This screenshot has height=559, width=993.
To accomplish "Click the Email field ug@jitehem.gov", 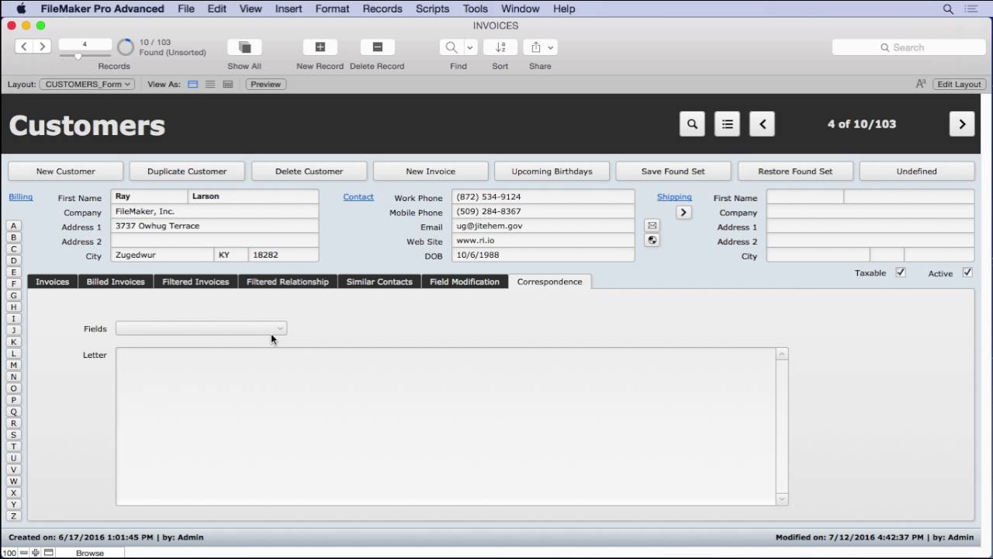I will coord(543,226).
